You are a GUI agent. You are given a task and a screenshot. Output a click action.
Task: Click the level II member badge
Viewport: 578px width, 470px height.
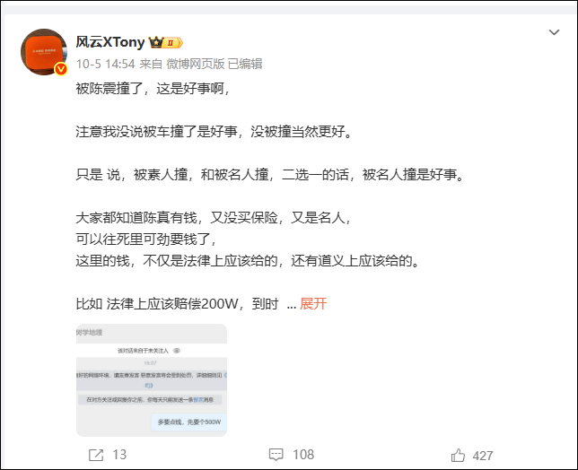173,43
